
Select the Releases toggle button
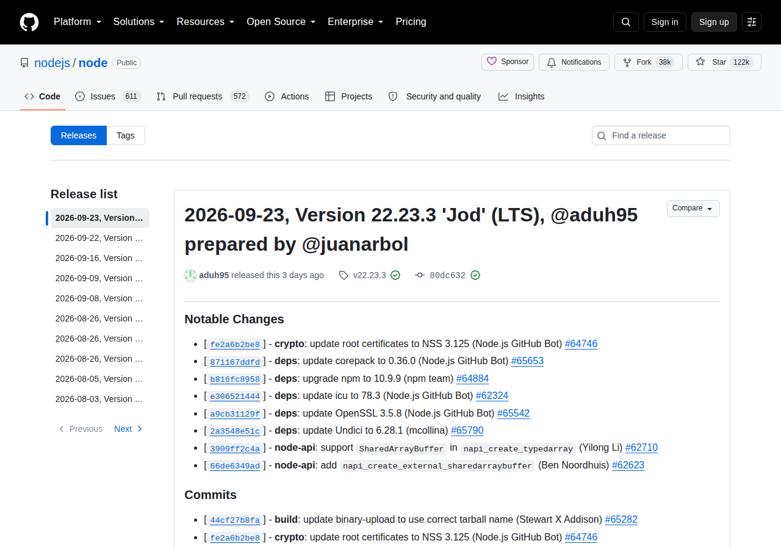(79, 135)
